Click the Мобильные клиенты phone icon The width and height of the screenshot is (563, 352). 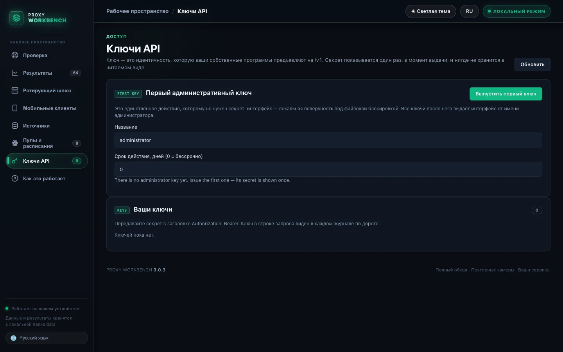(x=15, y=108)
